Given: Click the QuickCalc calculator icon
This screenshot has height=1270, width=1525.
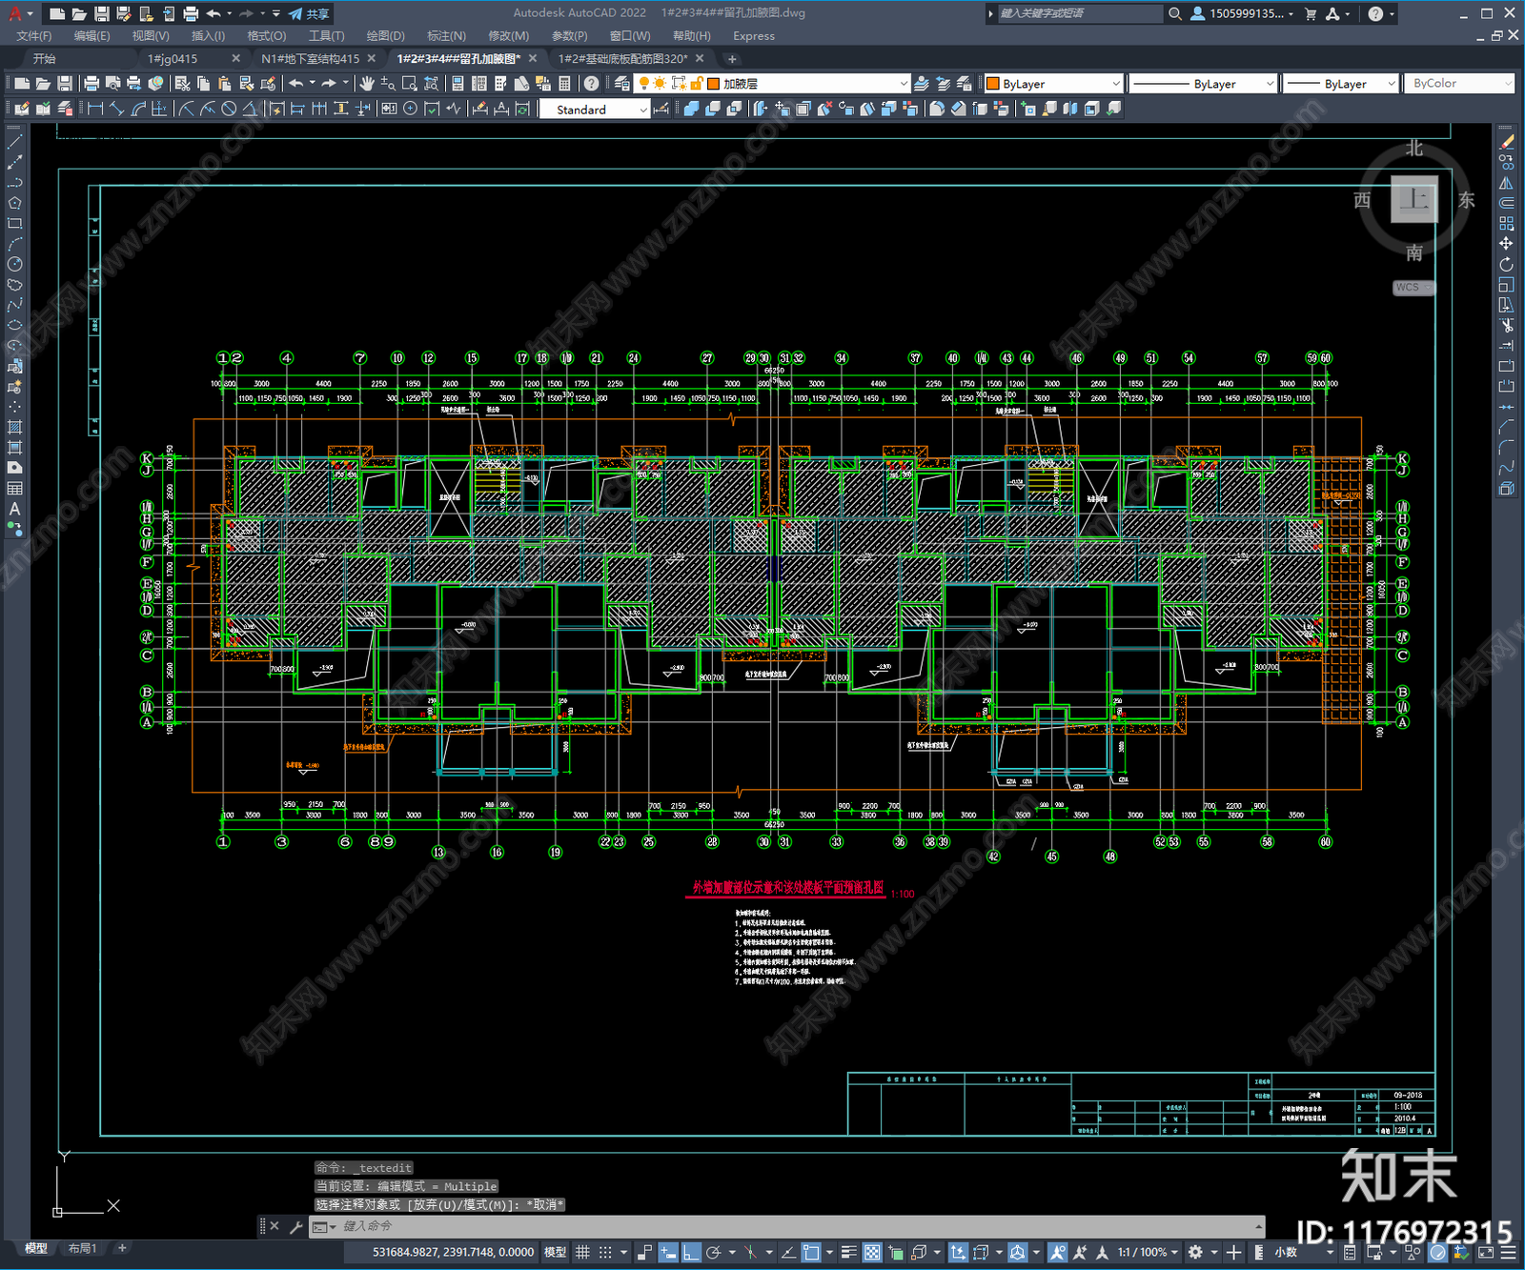Looking at the screenshot, I should tap(564, 84).
